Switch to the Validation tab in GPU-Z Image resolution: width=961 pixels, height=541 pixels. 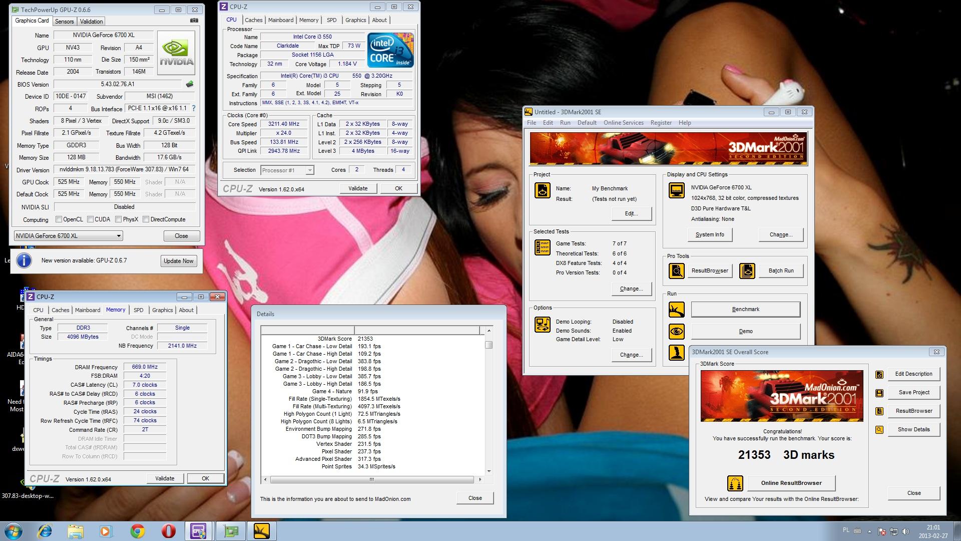[x=91, y=22]
